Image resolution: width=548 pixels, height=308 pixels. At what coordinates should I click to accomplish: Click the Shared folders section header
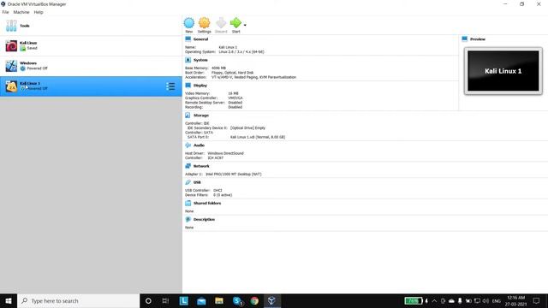(207, 203)
